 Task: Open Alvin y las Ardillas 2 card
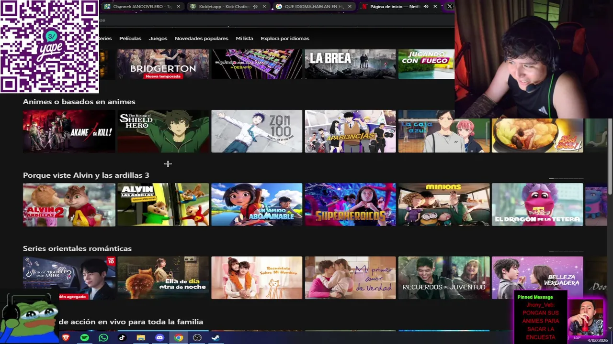point(69,204)
